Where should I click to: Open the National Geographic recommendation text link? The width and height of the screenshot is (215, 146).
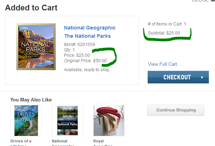click(x=63, y=142)
